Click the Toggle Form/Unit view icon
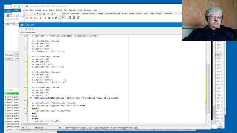 (48, 14)
